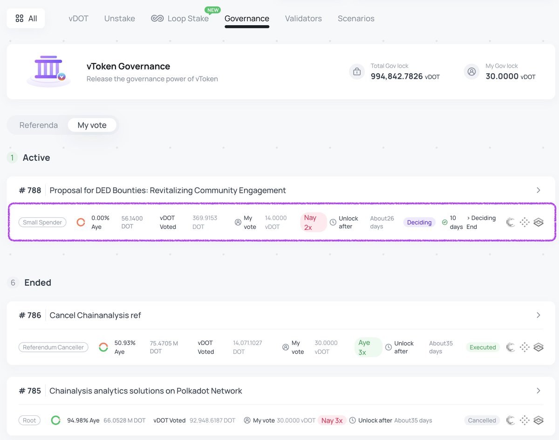The height and width of the screenshot is (440, 559).
Task: Click the Unlock after clock icon in #788 row
Action: pyautogui.click(x=333, y=222)
